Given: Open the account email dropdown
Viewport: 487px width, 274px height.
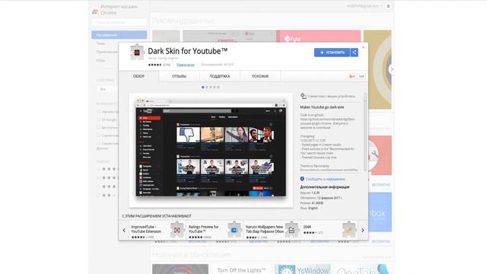Looking at the screenshot, I should pos(364,6).
